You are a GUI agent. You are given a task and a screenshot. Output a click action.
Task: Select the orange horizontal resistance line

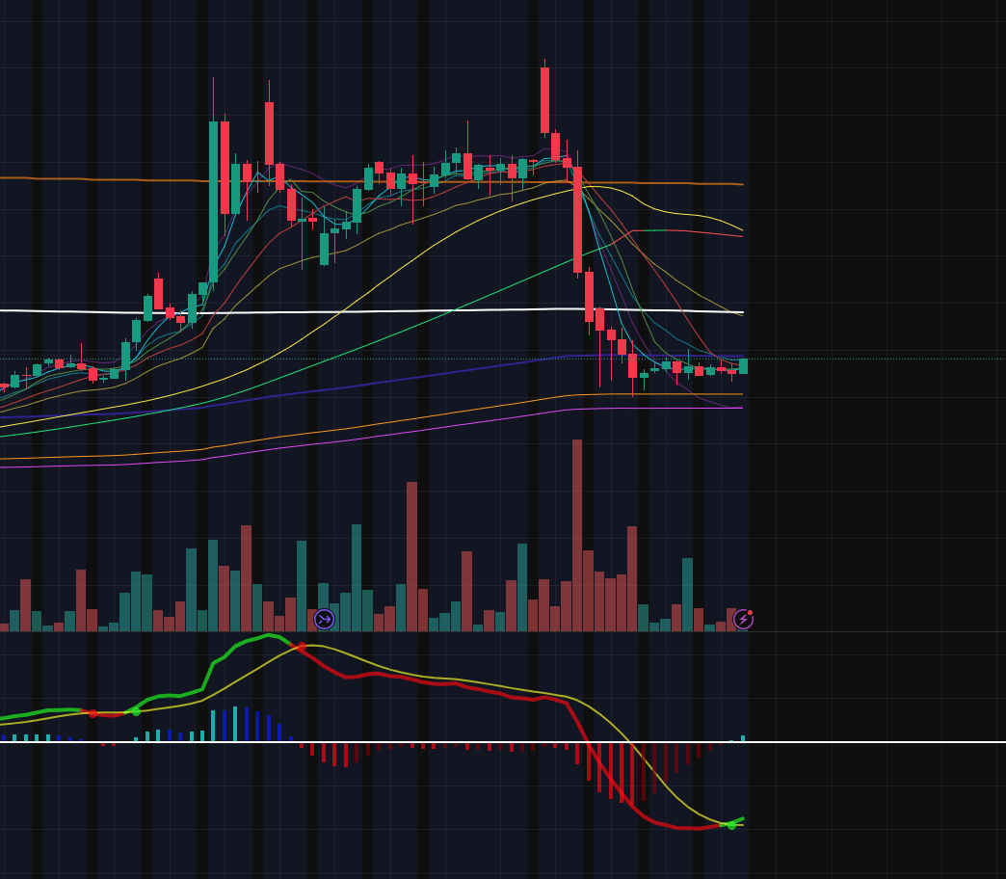click(x=372, y=181)
